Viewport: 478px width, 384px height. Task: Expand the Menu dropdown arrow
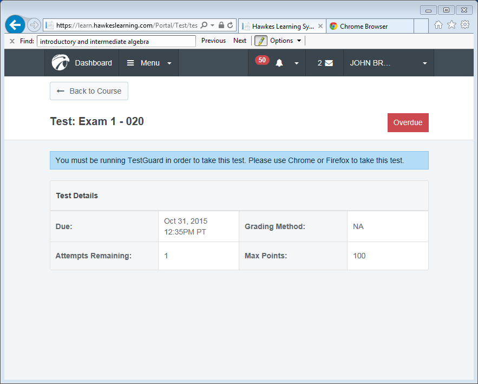tap(168, 62)
